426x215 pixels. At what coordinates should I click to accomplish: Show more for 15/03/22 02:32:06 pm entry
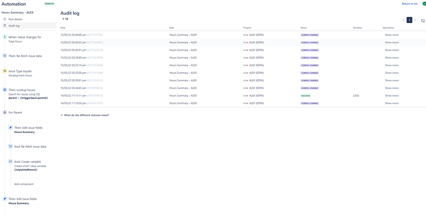click(392, 73)
